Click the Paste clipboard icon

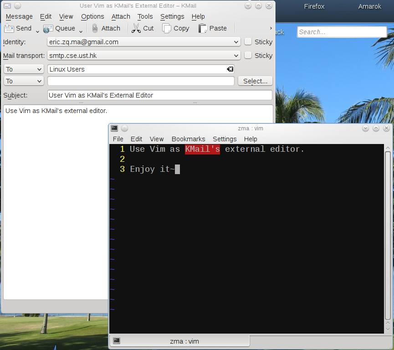[203, 28]
